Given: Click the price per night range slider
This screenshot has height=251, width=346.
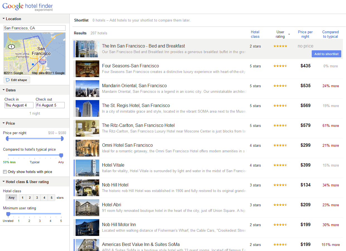Looking at the screenshot, I should [x=35, y=138].
